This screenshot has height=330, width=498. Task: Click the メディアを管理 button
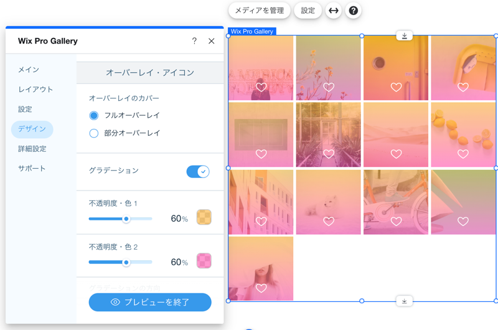click(x=259, y=11)
